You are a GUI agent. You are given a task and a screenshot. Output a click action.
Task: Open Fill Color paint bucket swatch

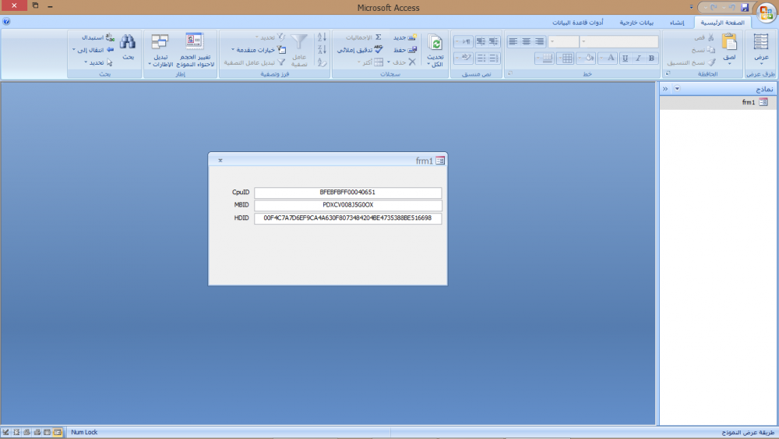coord(587,58)
